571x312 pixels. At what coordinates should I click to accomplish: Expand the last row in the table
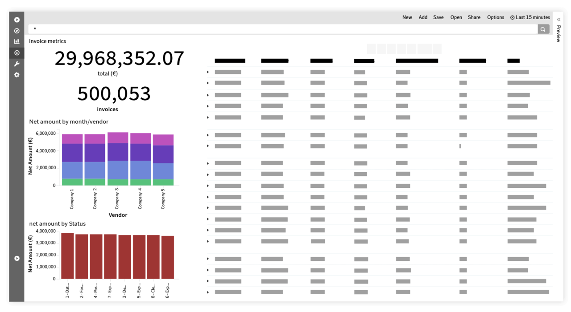pyautogui.click(x=208, y=292)
